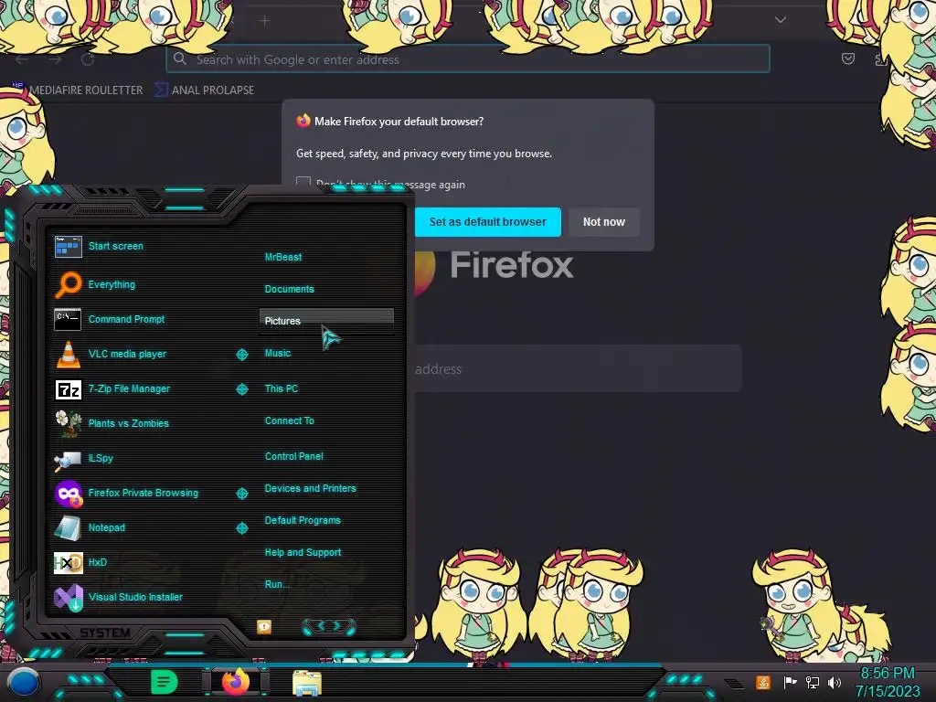The height and width of the screenshot is (702, 936).
Task: Check Don't show this message again
Action: pyautogui.click(x=303, y=183)
